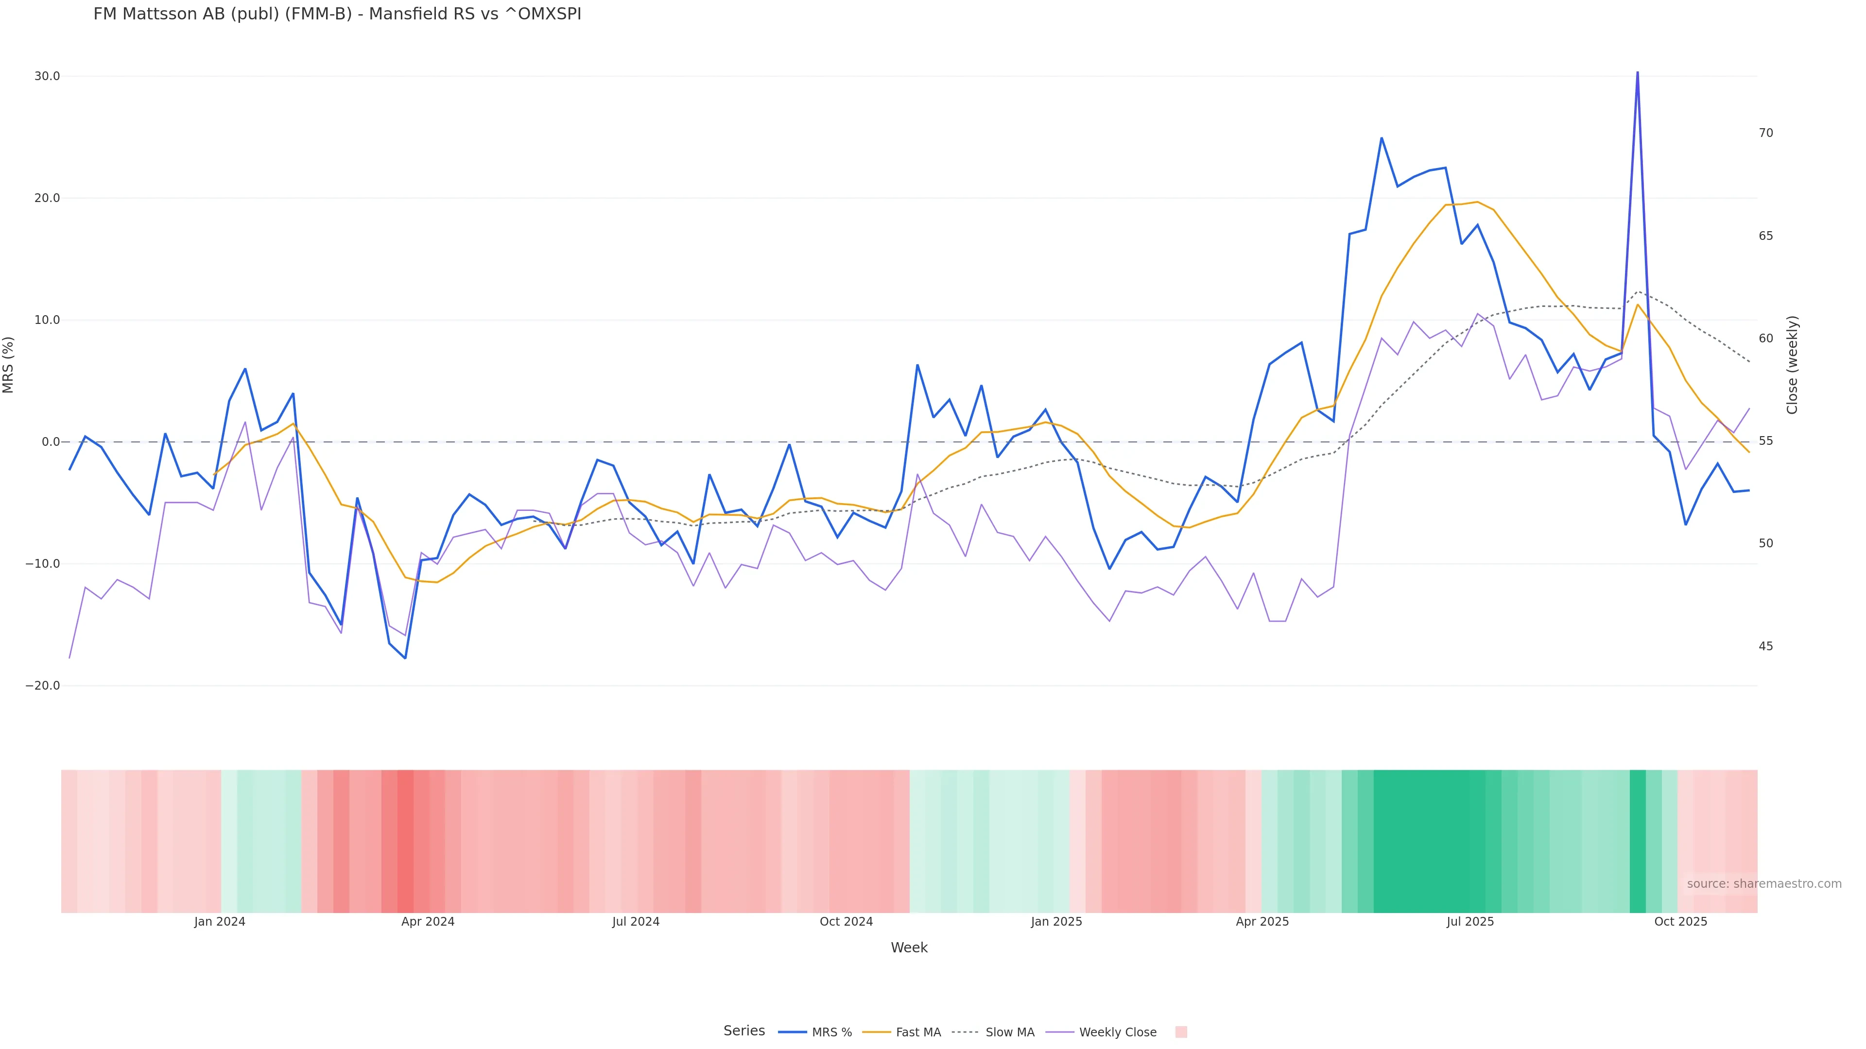Select the 'Week' x-axis title

point(908,947)
